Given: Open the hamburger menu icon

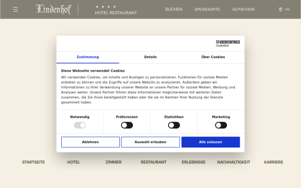Looking at the screenshot, I should point(16,10).
